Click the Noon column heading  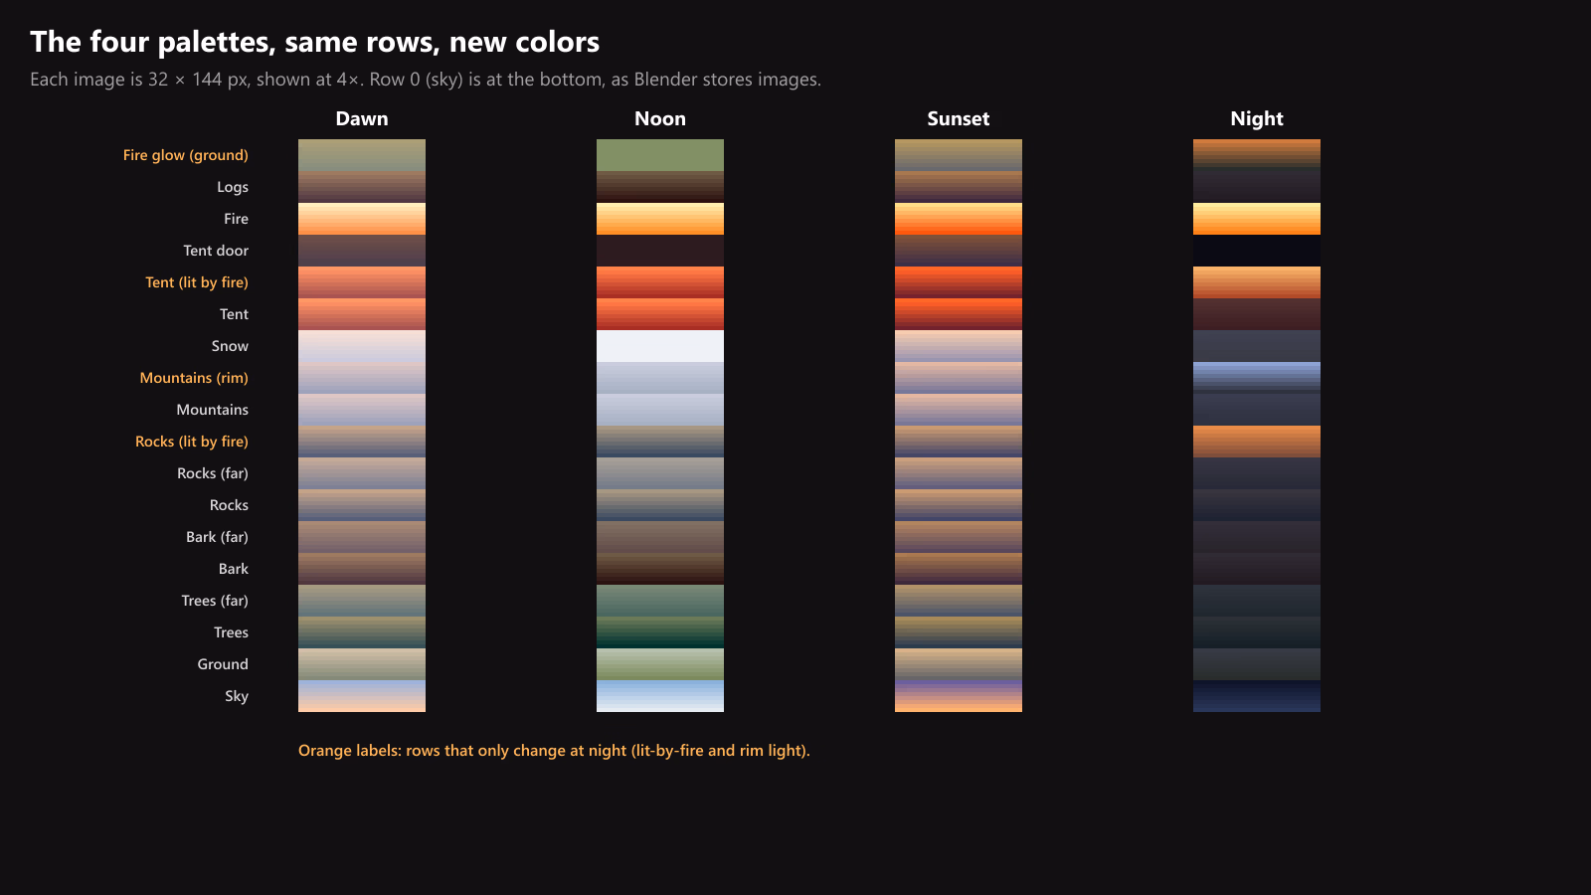660,118
